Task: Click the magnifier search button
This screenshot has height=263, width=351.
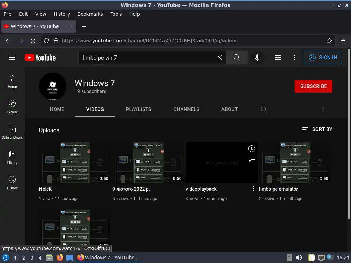Action: point(237,58)
